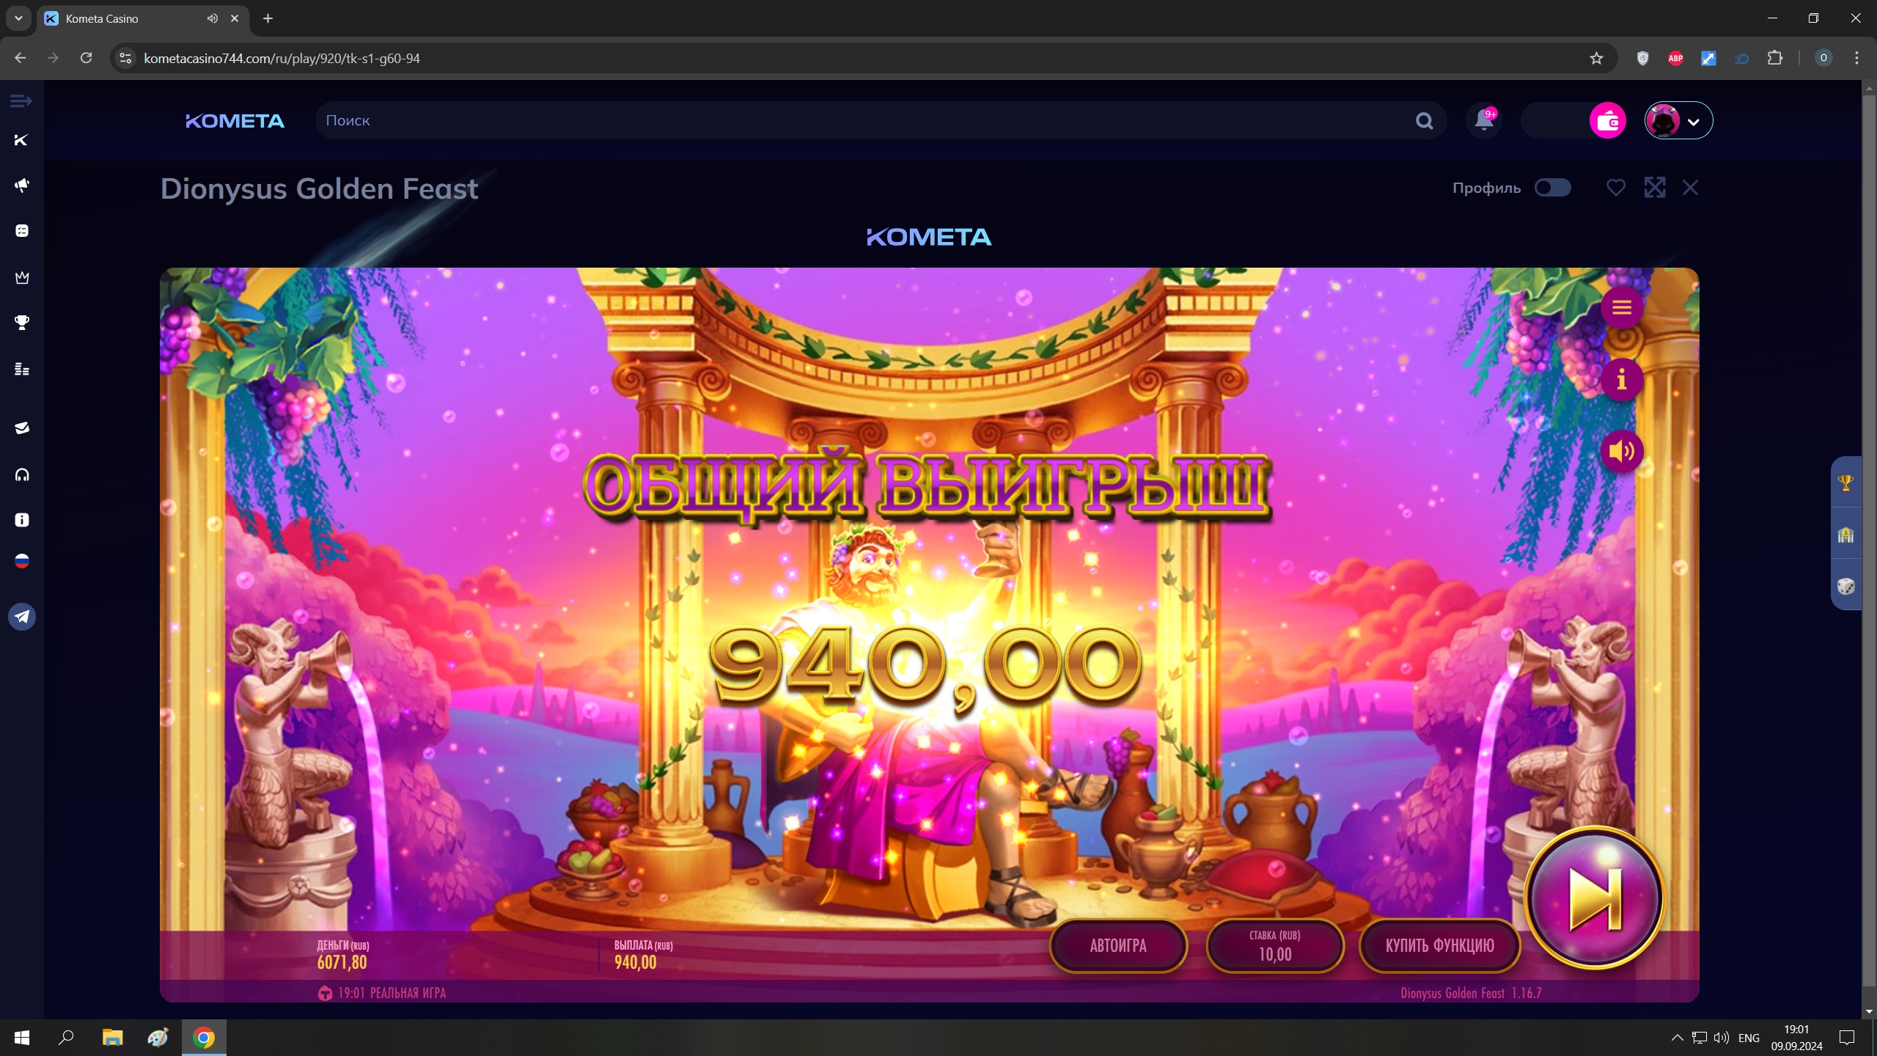Expand game to fullscreen mode
1877x1056 pixels.
1654,188
